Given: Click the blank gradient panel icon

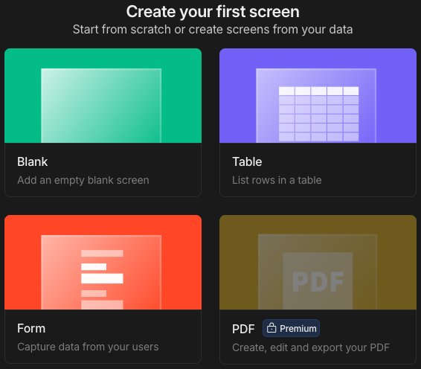Looking at the screenshot, I should coord(101,106).
